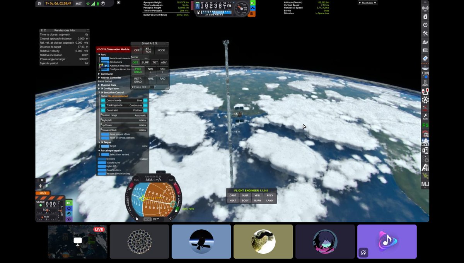Image resolution: width=464 pixels, height=263 pixels.
Task: Select the bird avatar participant tile
Action: (263, 242)
